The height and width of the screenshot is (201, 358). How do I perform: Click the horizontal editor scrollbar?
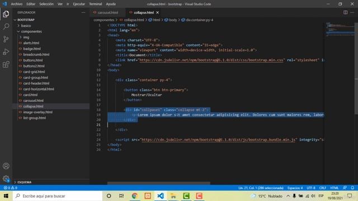point(159,183)
